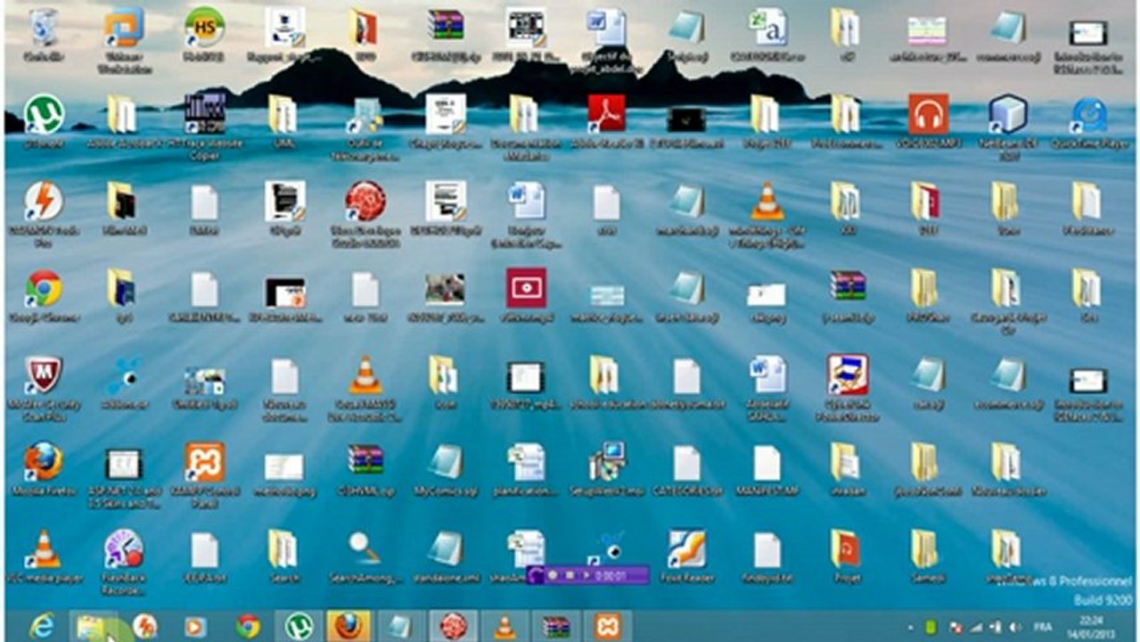Image resolution: width=1140 pixels, height=642 pixels.
Task: Open the standalone.xml file
Action: [445, 549]
